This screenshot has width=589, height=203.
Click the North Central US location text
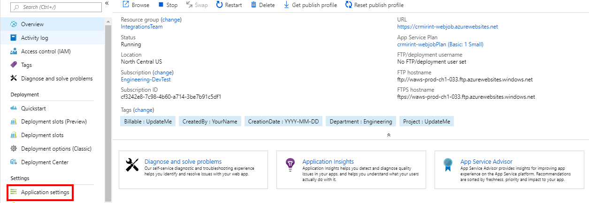pos(142,62)
